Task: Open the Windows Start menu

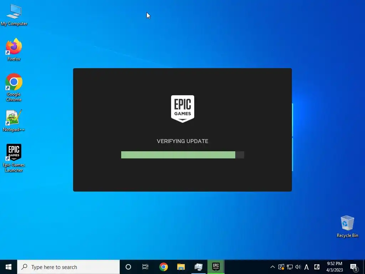Action: (9, 267)
